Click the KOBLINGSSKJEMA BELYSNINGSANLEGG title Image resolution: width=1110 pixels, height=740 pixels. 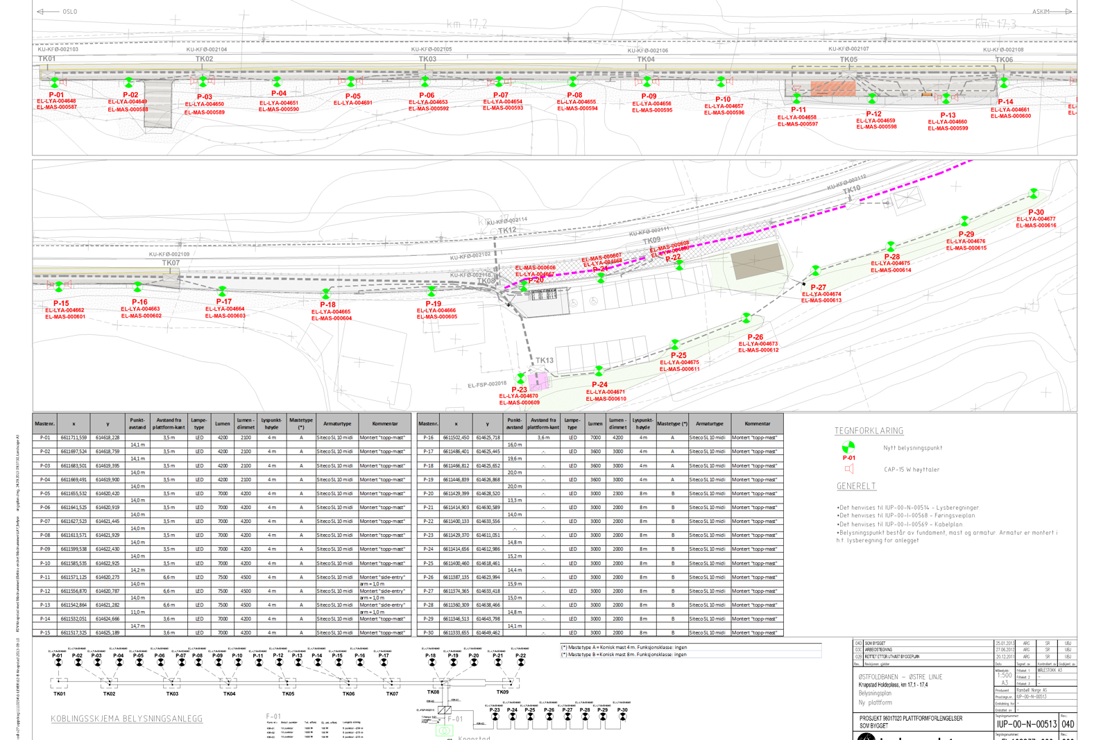(127, 719)
